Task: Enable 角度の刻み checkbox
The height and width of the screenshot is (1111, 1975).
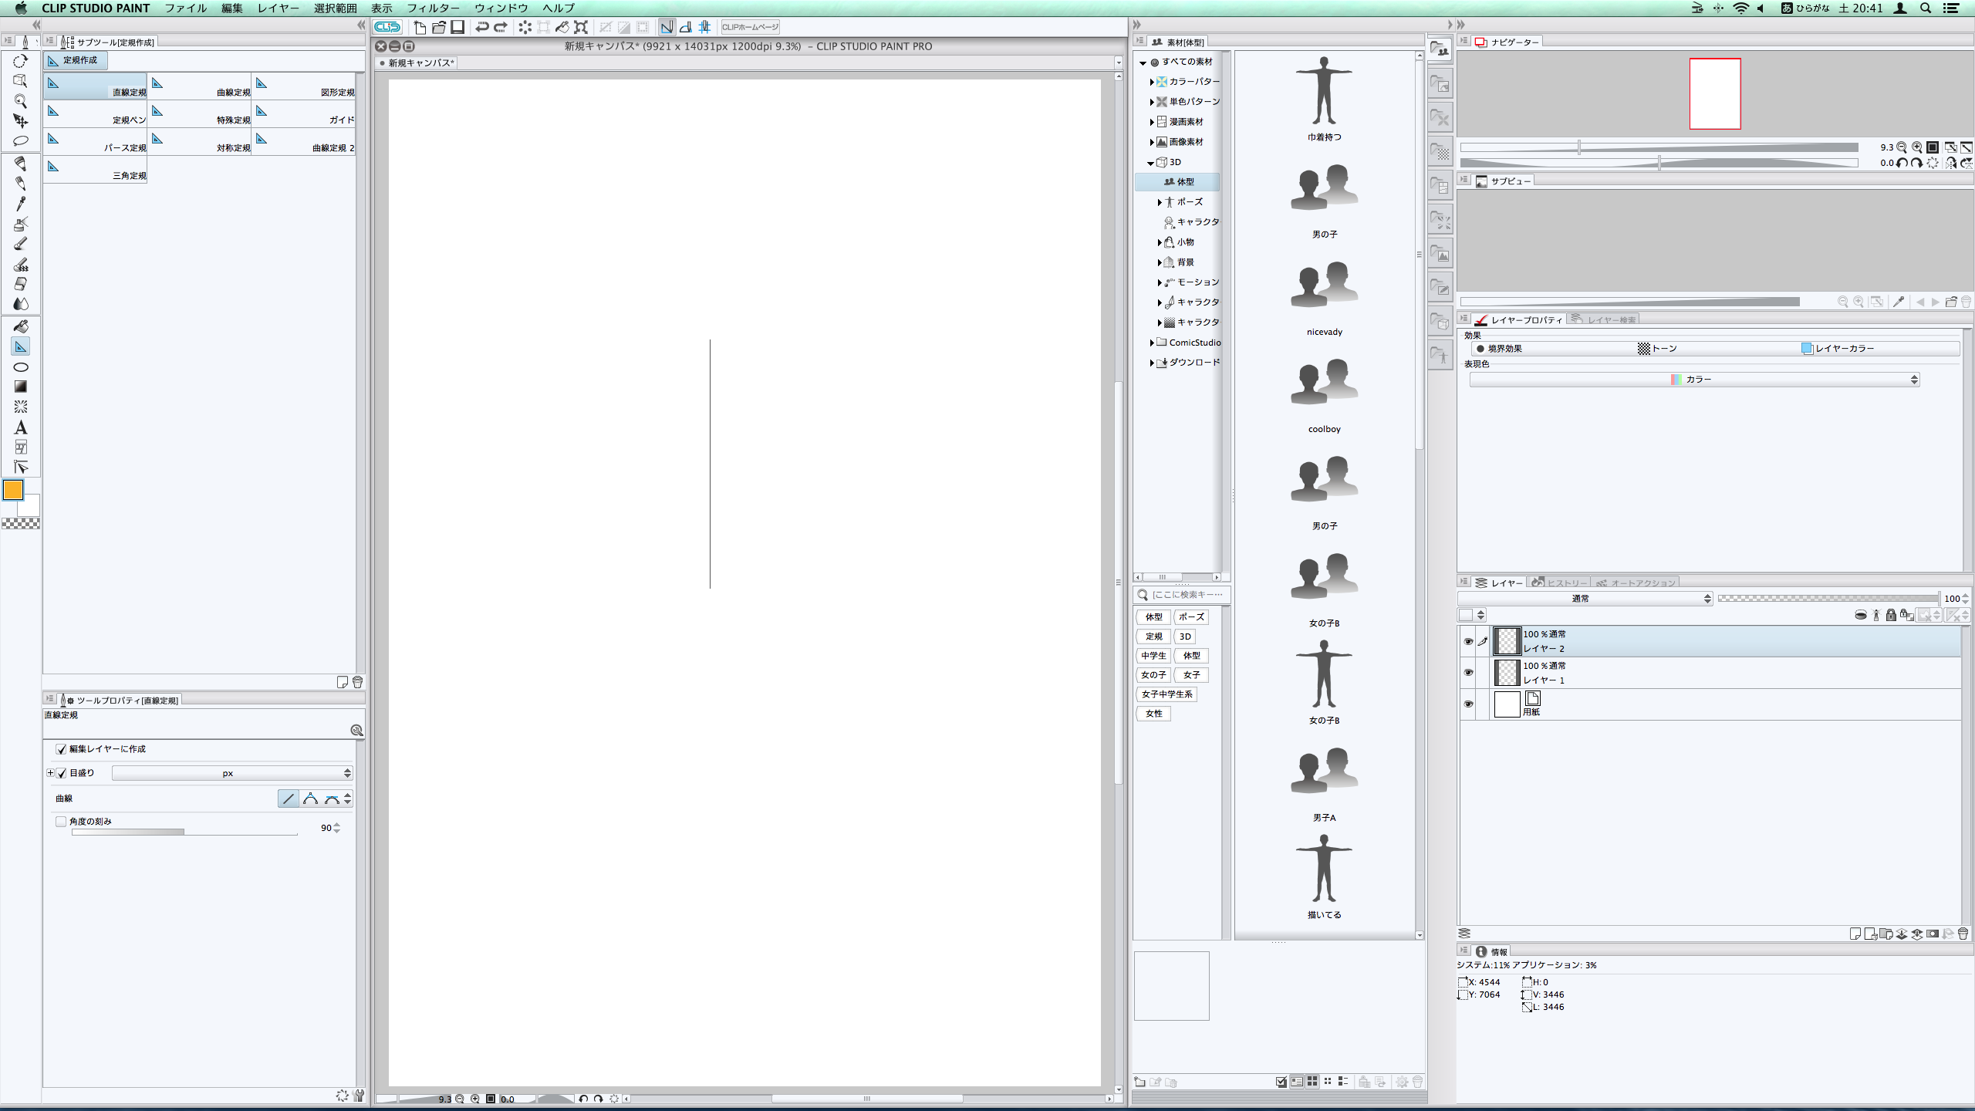Action: [x=61, y=822]
